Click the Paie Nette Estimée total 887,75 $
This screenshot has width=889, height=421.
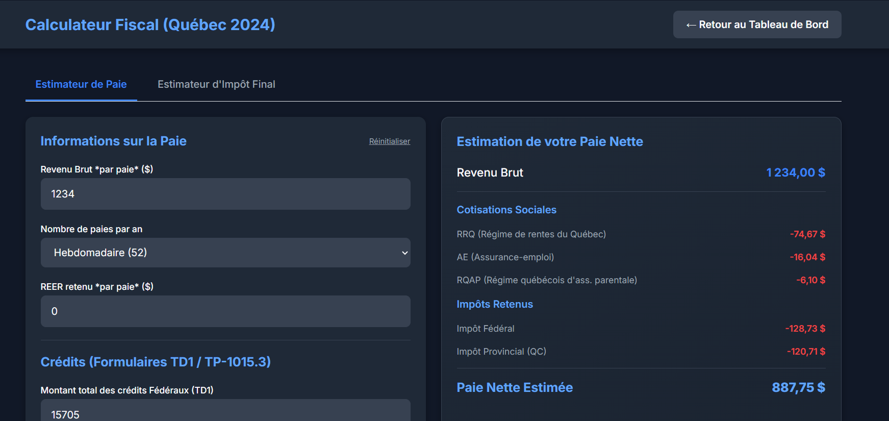point(798,387)
